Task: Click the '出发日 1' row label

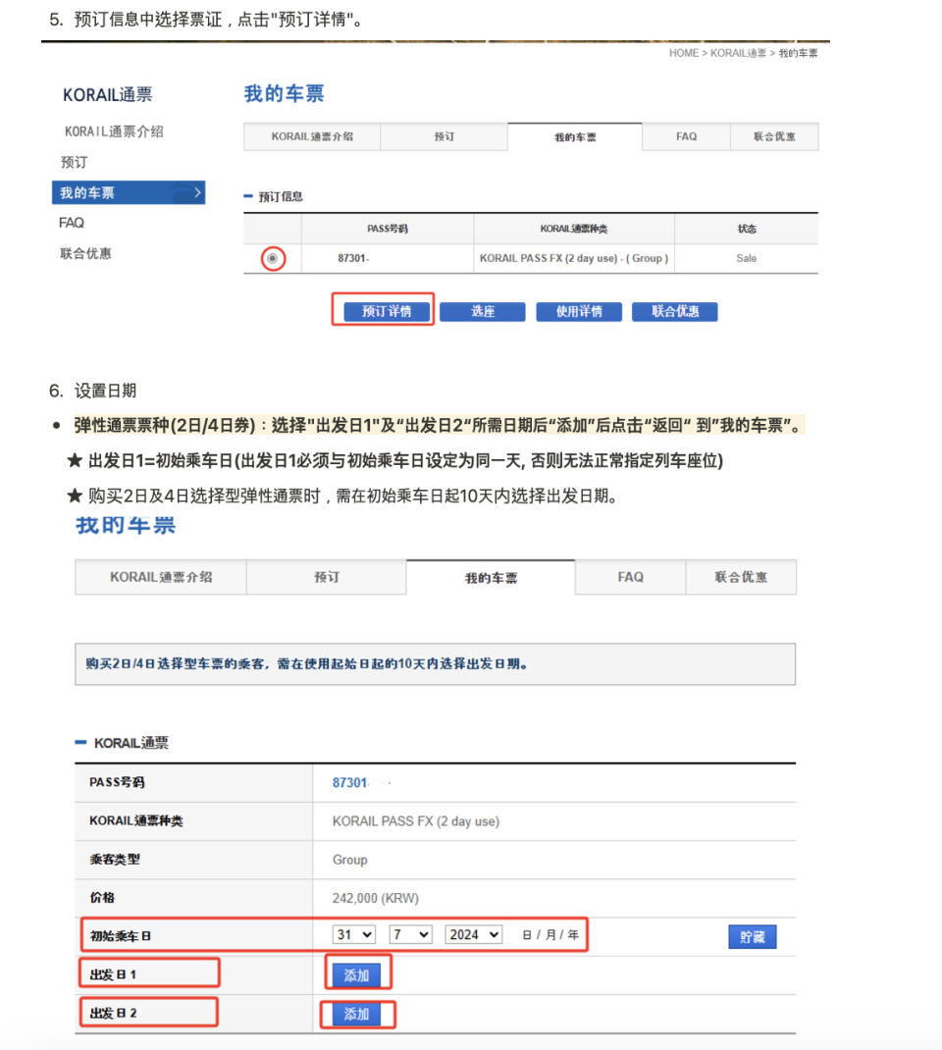Action: point(113,974)
